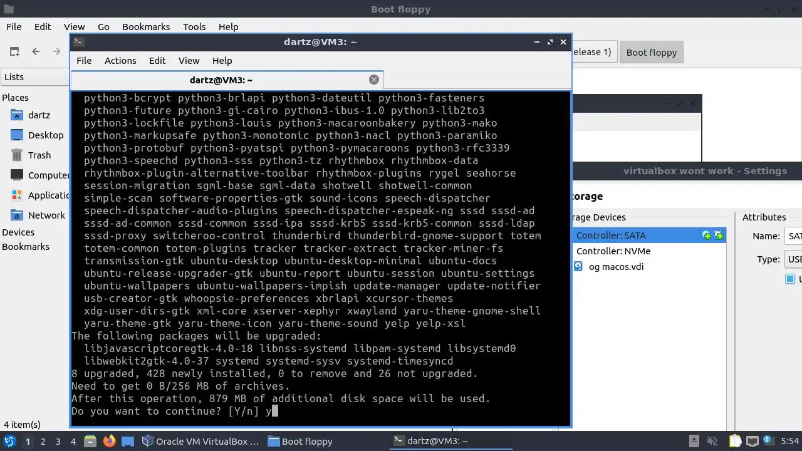Open the Tools menu in the file manager
802x451 pixels.
(x=194, y=27)
